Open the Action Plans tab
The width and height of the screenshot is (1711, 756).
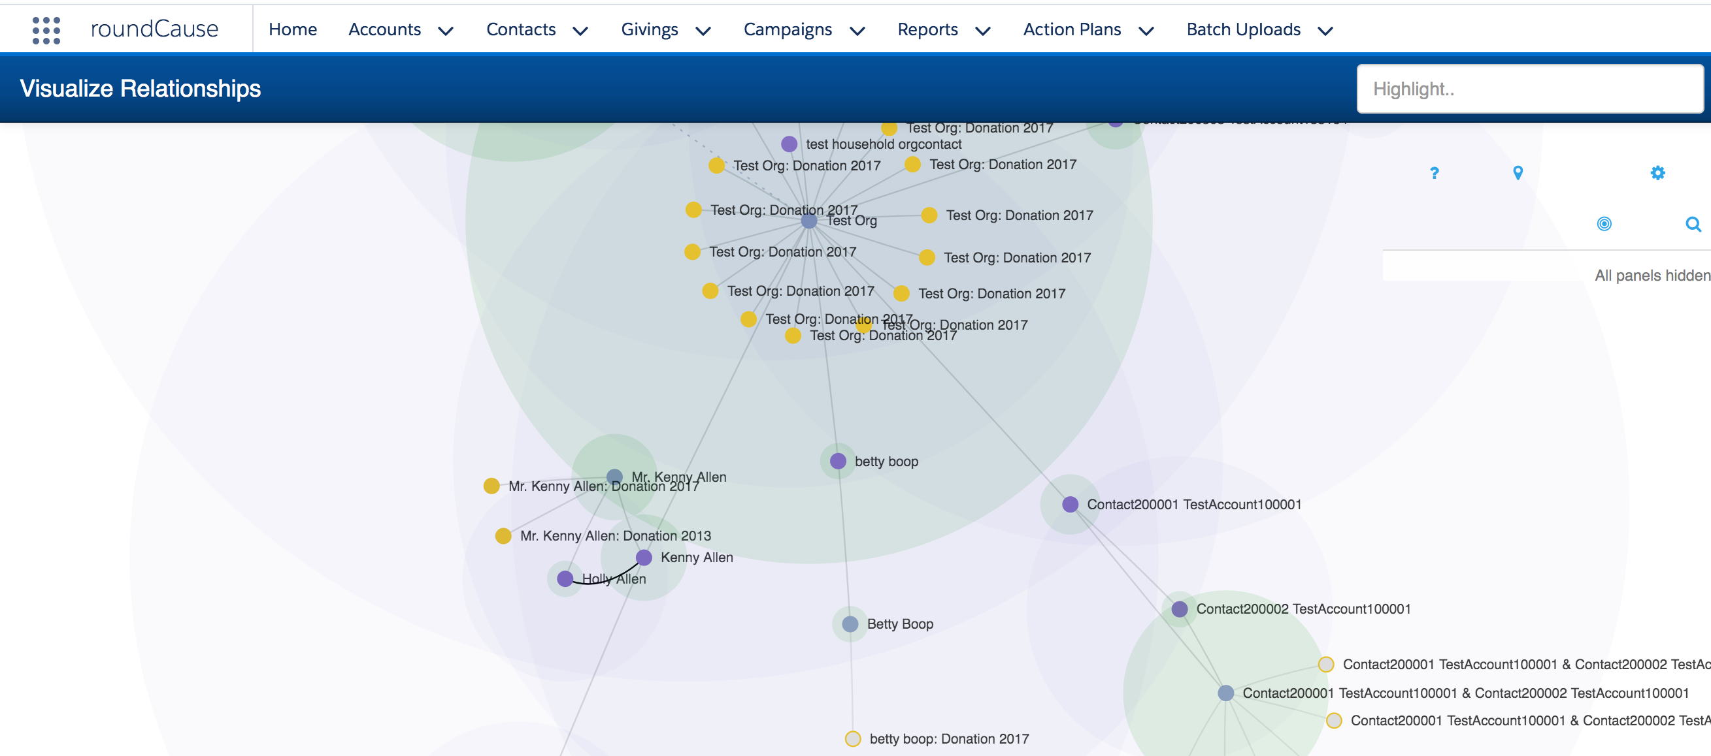[x=1072, y=29]
